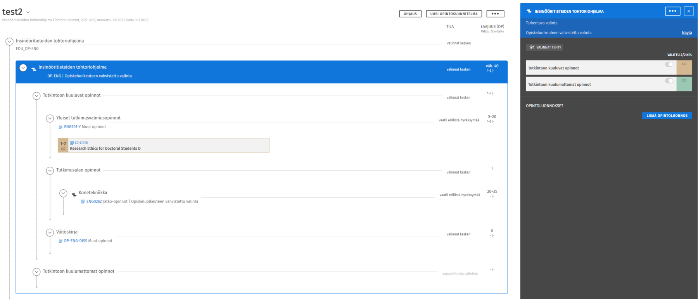Screen dimensions: 698x299
Task: Collapse Tutkintoon kuuluvat­tomat opinnot tree node
Action: click(36, 272)
